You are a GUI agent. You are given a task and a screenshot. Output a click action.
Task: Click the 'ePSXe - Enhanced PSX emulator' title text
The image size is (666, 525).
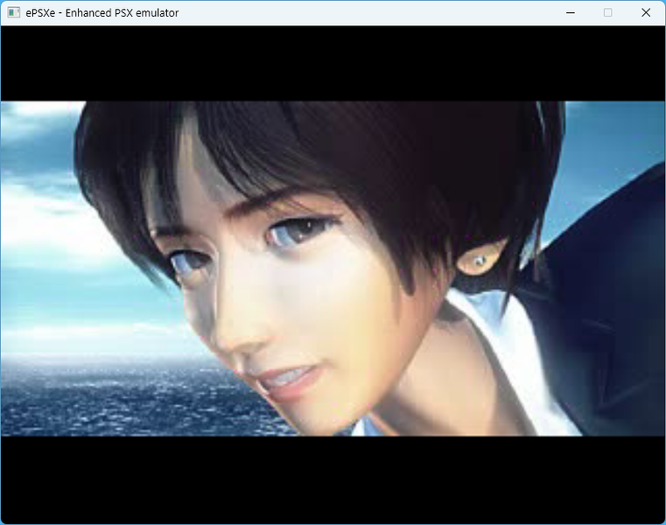[x=102, y=13]
